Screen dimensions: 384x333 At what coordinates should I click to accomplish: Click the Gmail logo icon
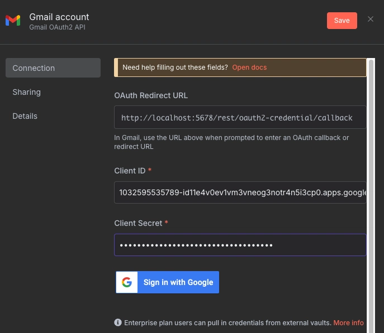(13, 21)
